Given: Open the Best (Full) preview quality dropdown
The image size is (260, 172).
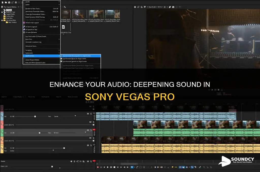Looking at the screenshot, I should pos(152,7).
